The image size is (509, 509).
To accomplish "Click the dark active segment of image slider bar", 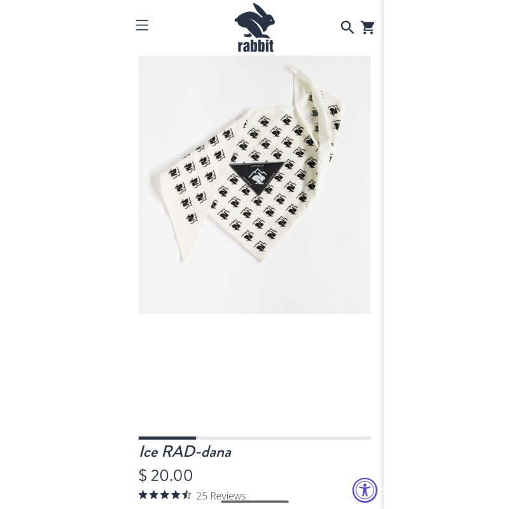I will click(x=167, y=438).
